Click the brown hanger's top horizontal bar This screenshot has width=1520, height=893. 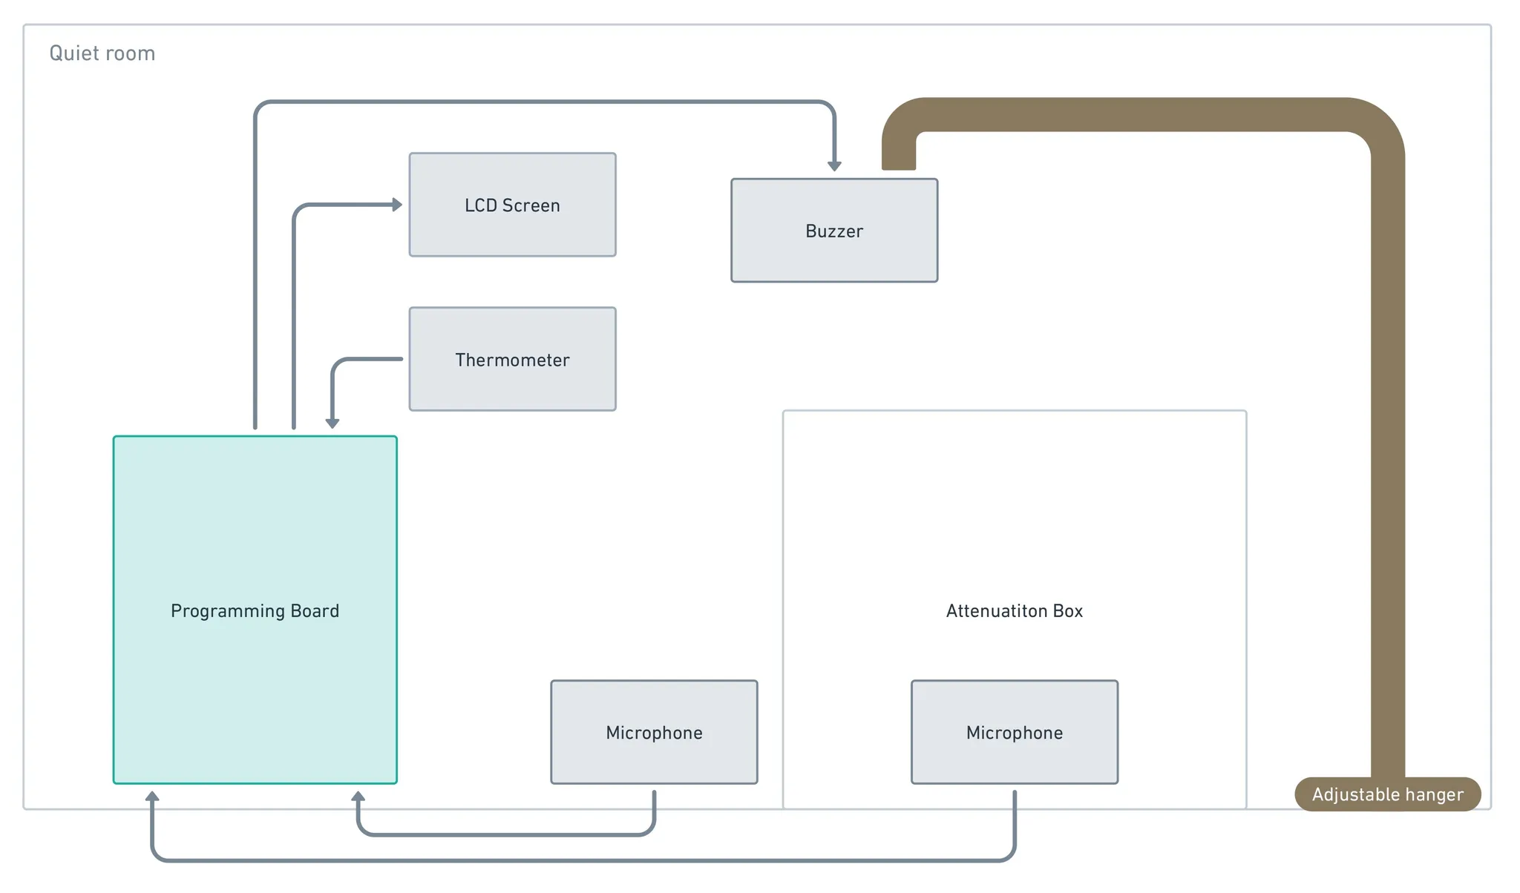(x=1128, y=114)
